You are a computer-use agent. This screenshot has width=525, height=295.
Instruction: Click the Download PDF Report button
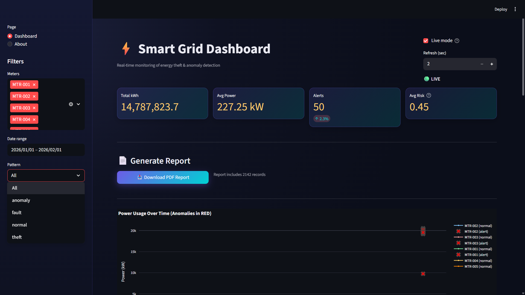(163, 177)
